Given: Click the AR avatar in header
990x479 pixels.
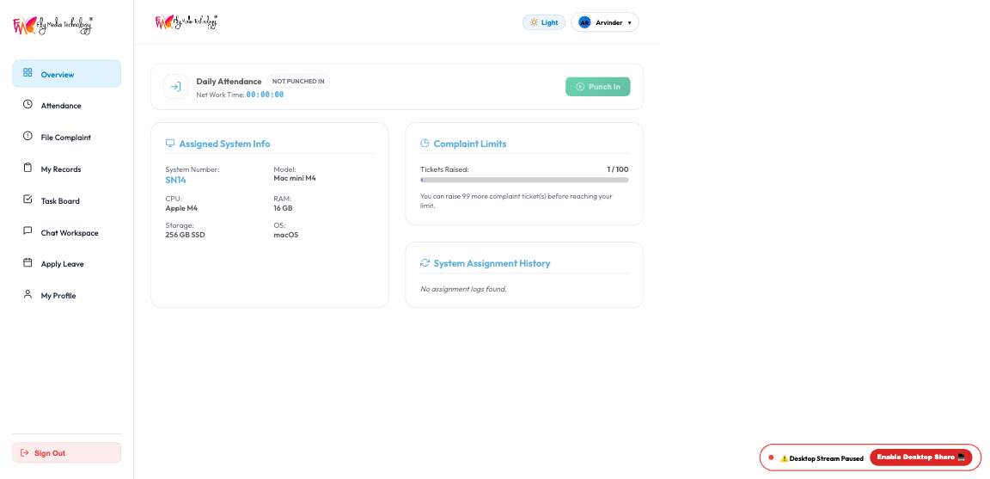Looking at the screenshot, I should [x=584, y=22].
